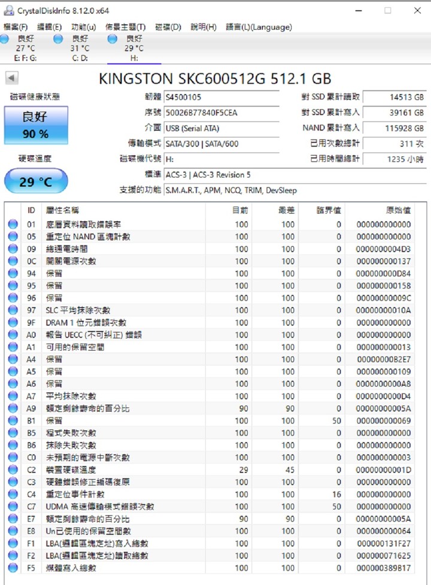Click the ID column header
431x585 pixels.
click(31, 210)
